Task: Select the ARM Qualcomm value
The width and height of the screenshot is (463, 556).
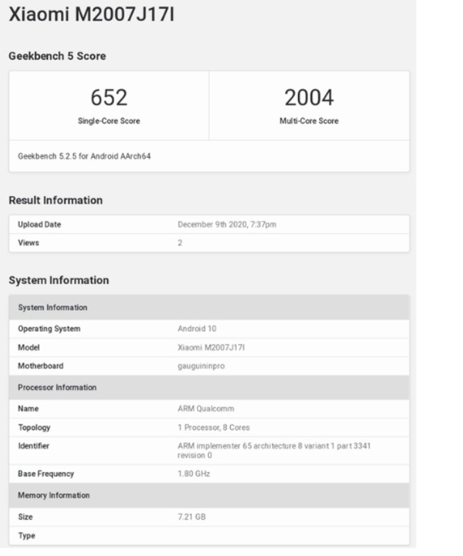Action: click(206, 408)
